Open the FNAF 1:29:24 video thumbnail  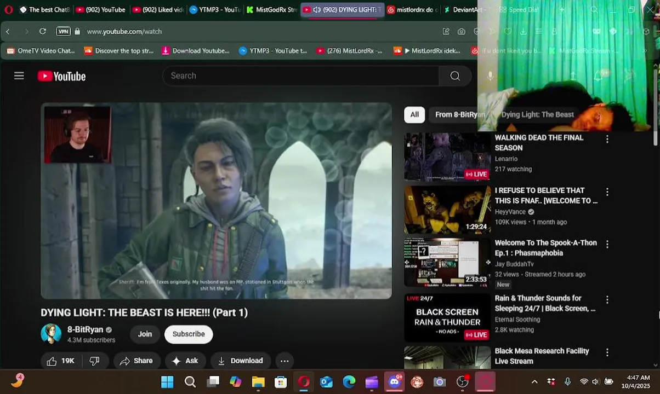[x=447, y=210]
